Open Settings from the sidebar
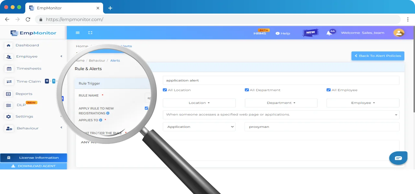The height and width of the screenshot is (194, 415). pos(24,116)
